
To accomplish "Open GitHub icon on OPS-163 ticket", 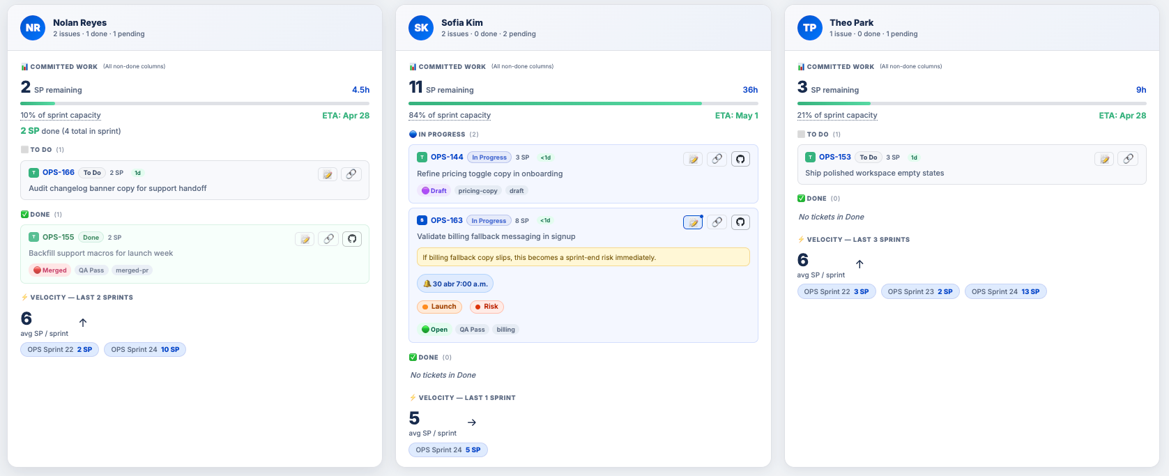I will (740, 222).
